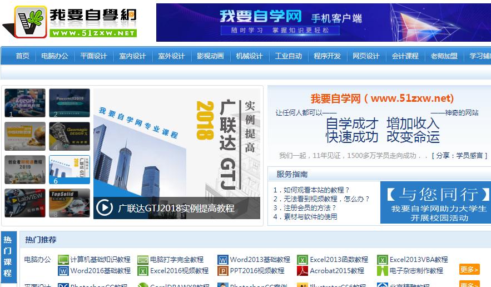The image size is (491, 287).
Task: Open the 影视动画 menu
Action: click(210, 56)
